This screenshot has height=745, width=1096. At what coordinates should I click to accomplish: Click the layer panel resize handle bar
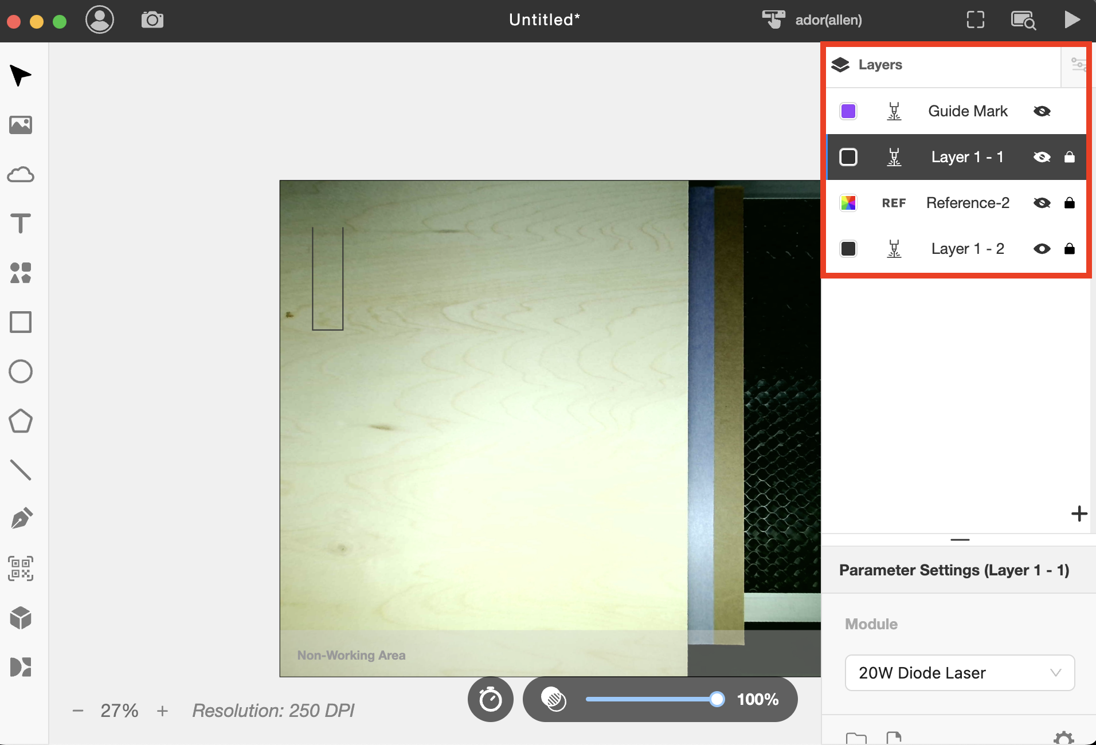(x=960, y=539)
